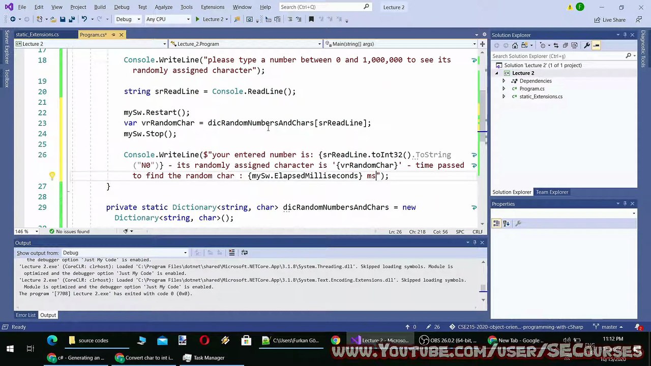Click repository name in status bar
This screenshot has width=651, height=366.
click(x=517, y=327)
